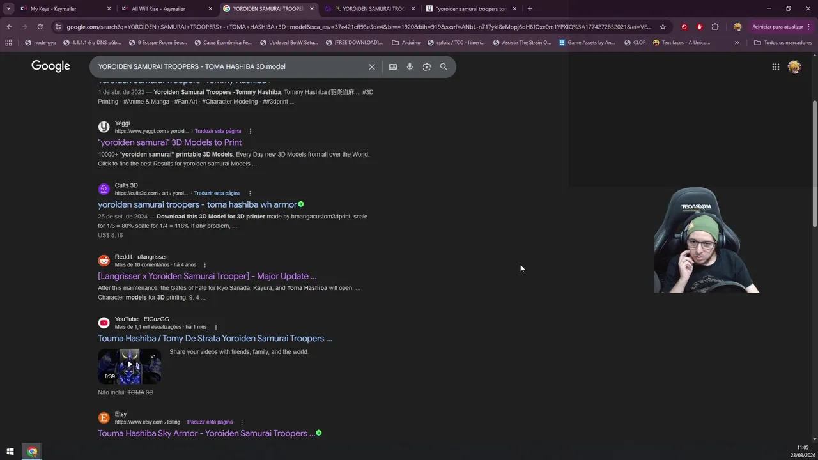Viewport: 818px width, 460px height.
Task: Show more bookmarks with the chevron
Action: tap(737, 42)
